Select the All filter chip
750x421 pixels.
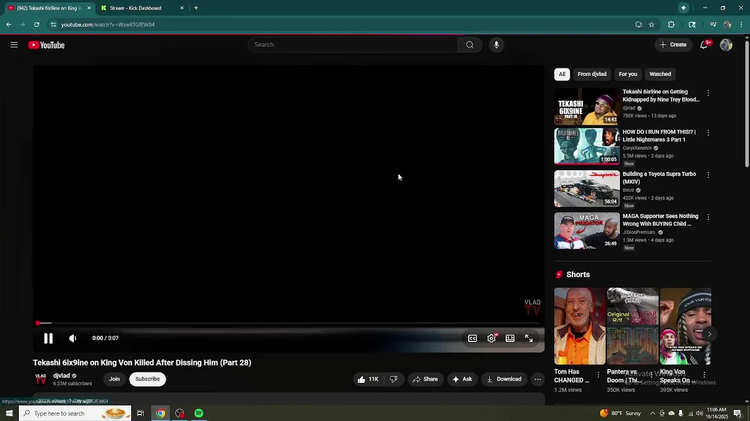(562, 74)
